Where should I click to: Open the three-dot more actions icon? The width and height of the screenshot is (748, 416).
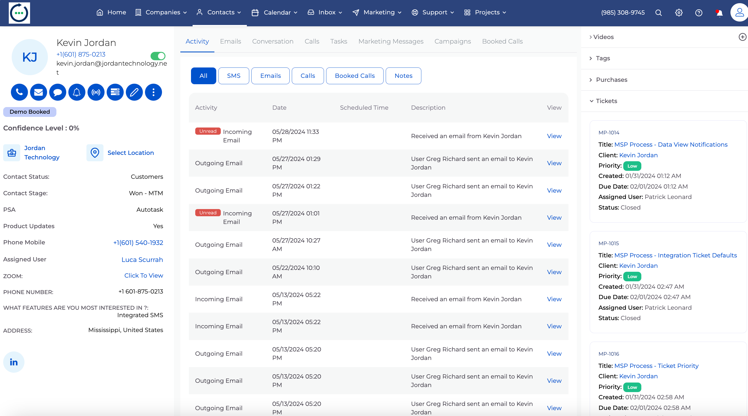pos(153,92)
